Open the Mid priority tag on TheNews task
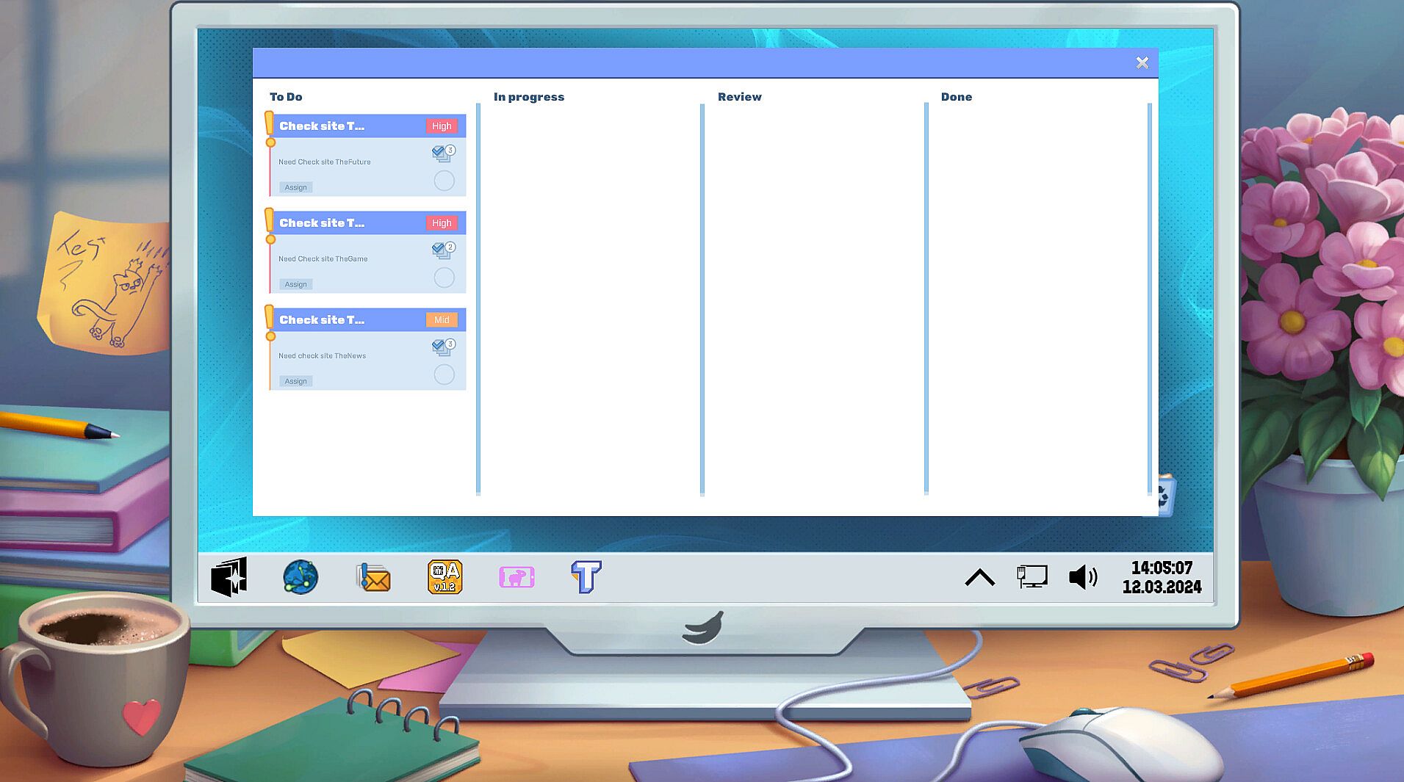Viewport: 1404px width, 782px height. pyautogui.click(x=442, y=320)
